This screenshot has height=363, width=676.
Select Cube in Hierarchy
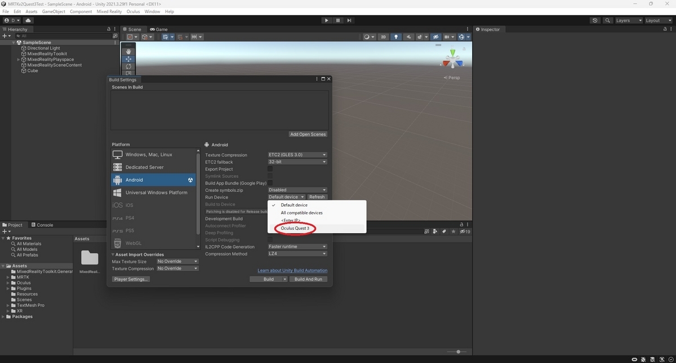pos(33,70)
